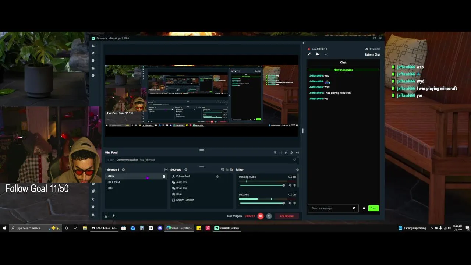The width and height of the screenshot is (471, 265).
Task: Open chat settings gear beside Chat button
Action: (364, 208)
